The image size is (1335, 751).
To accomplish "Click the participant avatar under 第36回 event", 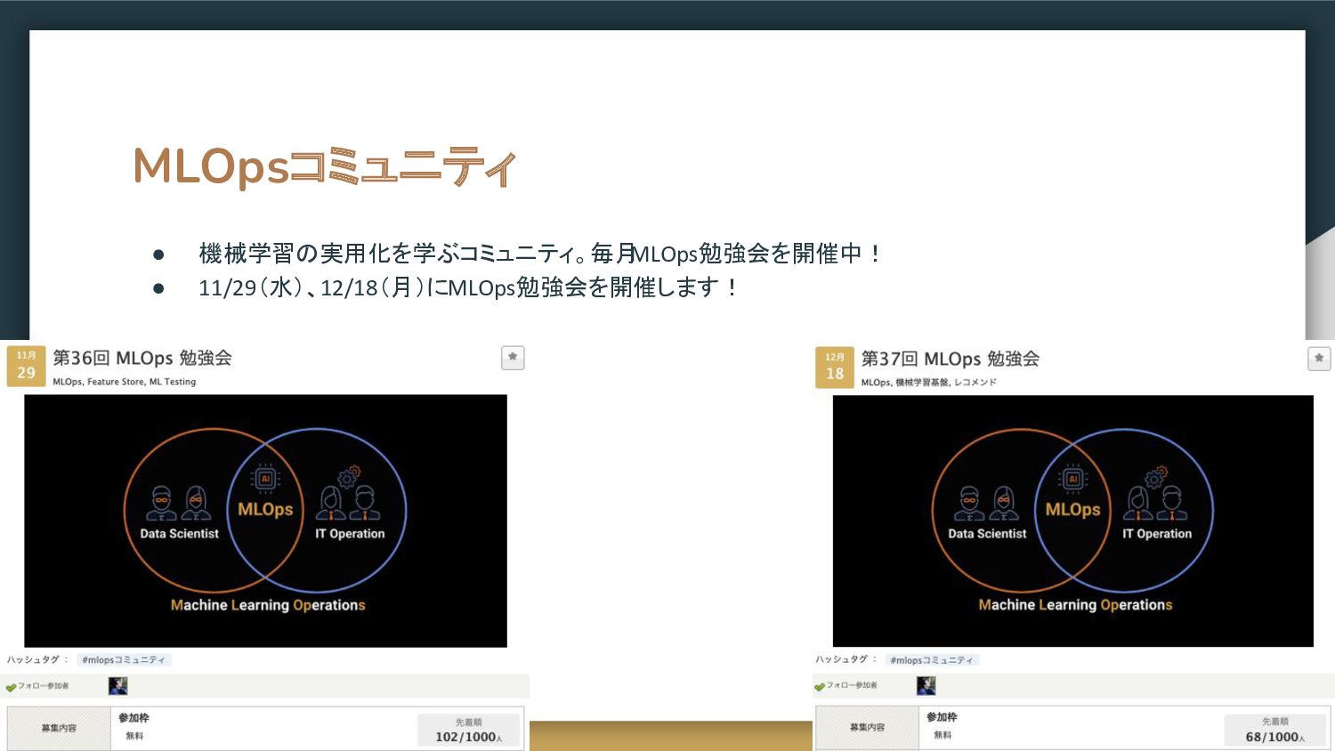I will tap(117, 686).
